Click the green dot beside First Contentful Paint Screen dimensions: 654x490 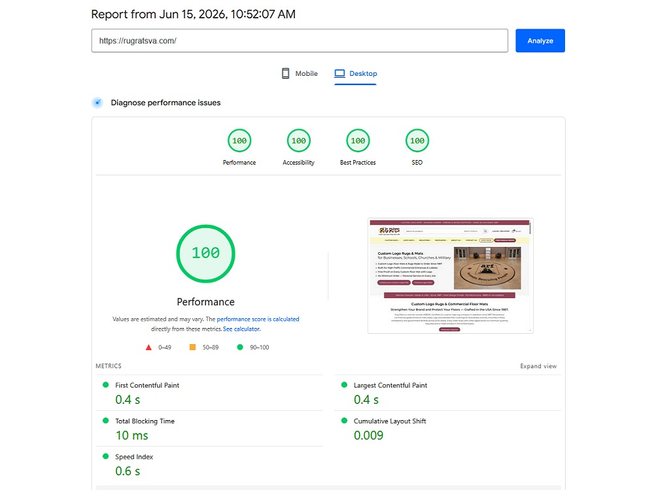(x=105, y=385)
